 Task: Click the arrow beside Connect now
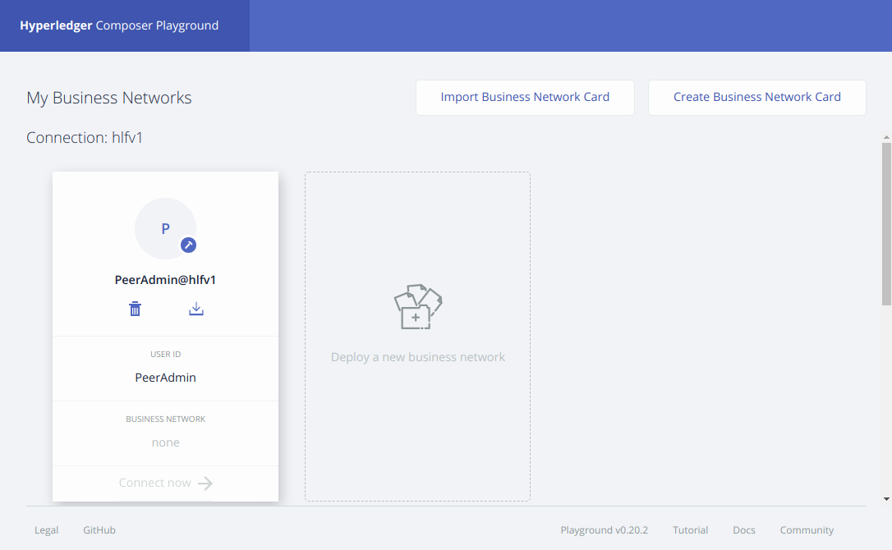coord(205,484)
